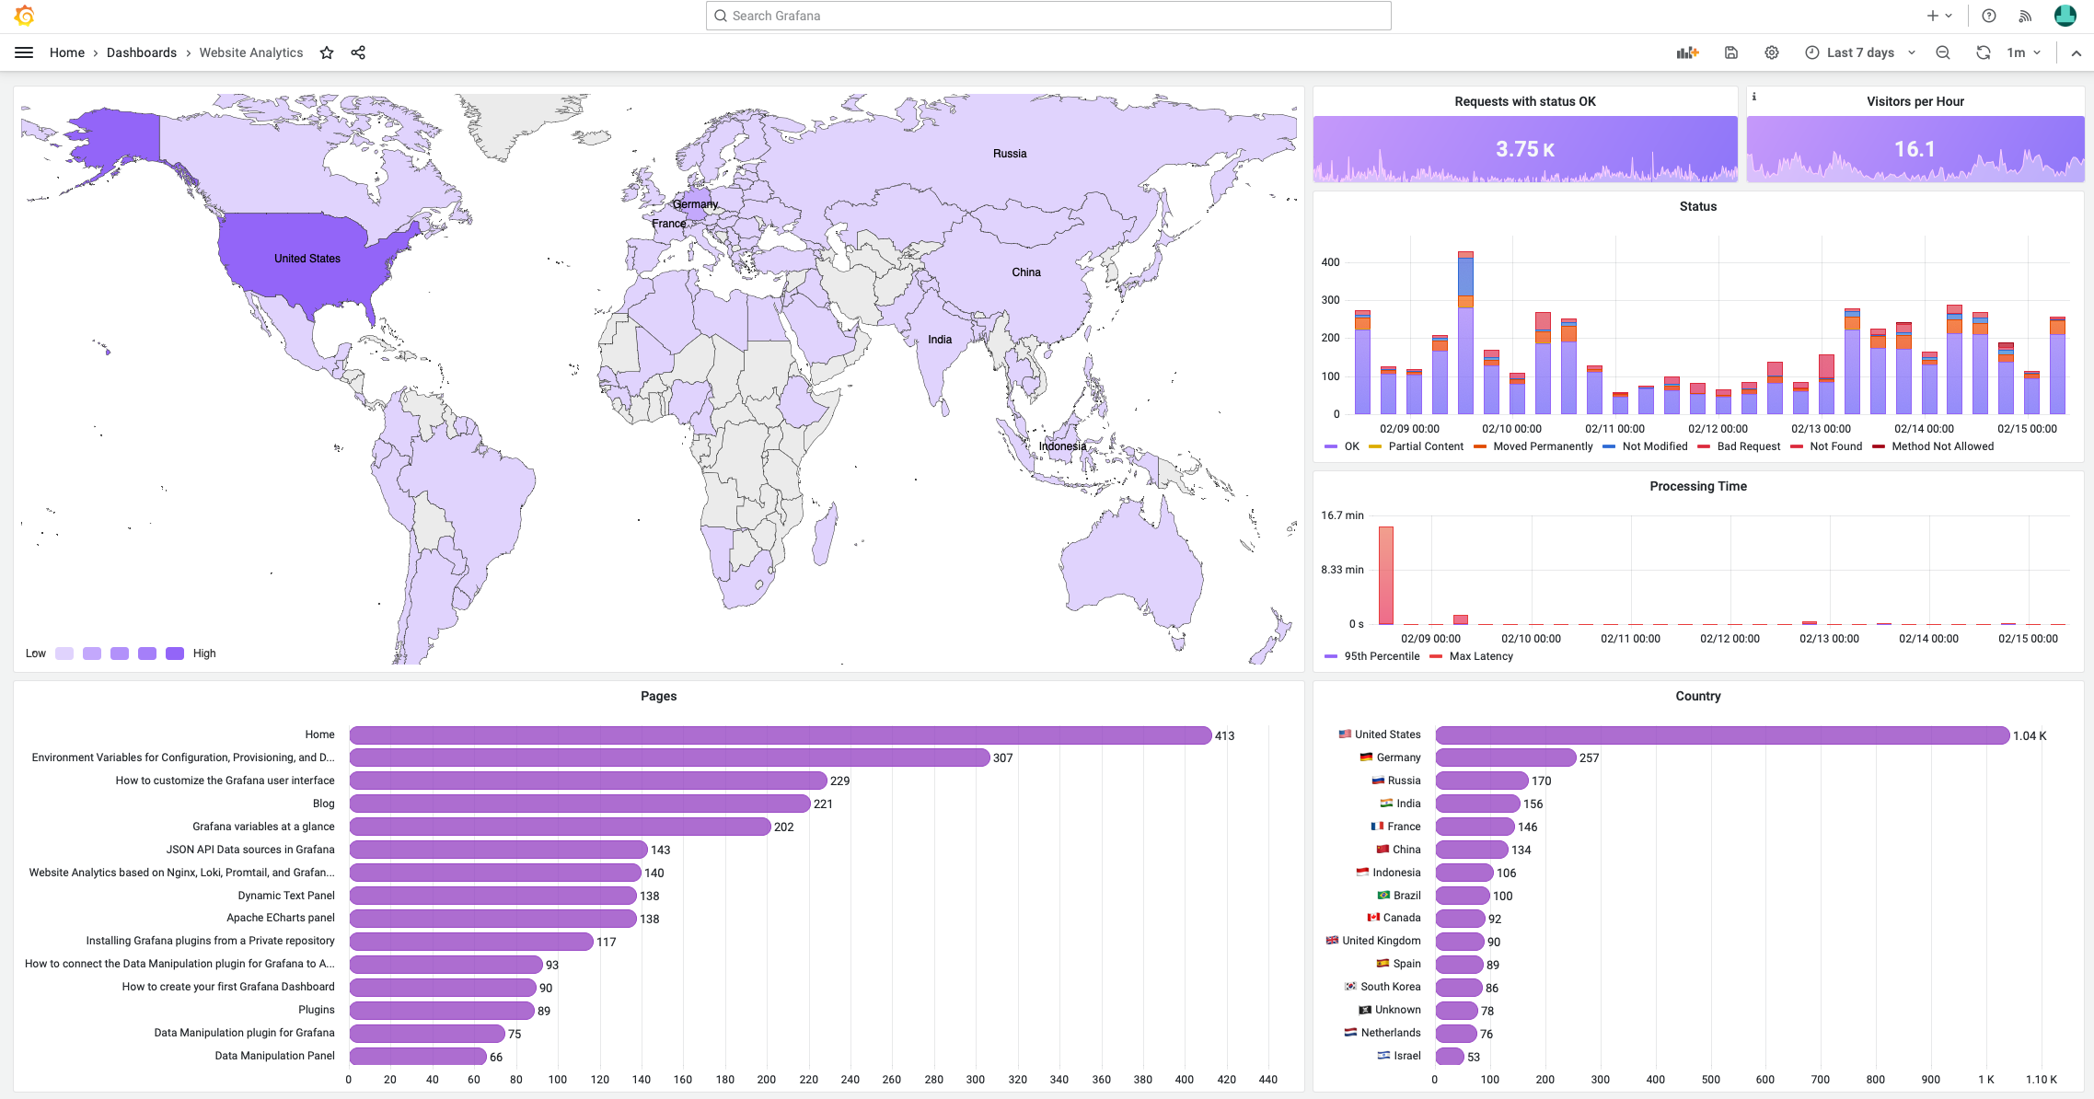
Task: Select the Home breadcrumb menu item
Action: pos(66,52)
